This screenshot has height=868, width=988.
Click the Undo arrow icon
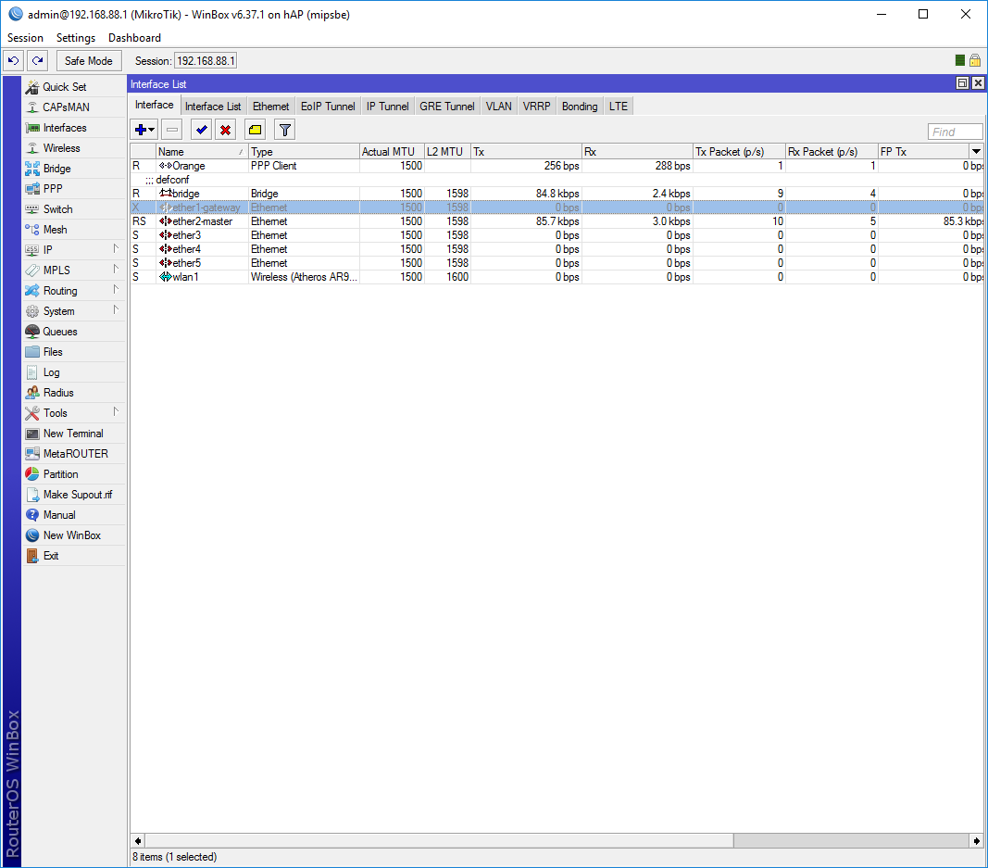[13, 61]
